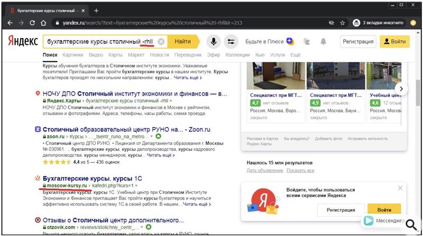Expand dropdown arrow after moscow-kursy.ru URL

[136, 186]
